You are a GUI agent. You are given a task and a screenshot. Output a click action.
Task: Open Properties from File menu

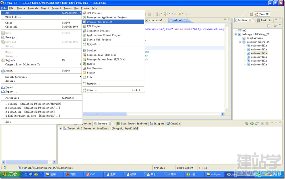pyautogui.click(x=41, y=98)
